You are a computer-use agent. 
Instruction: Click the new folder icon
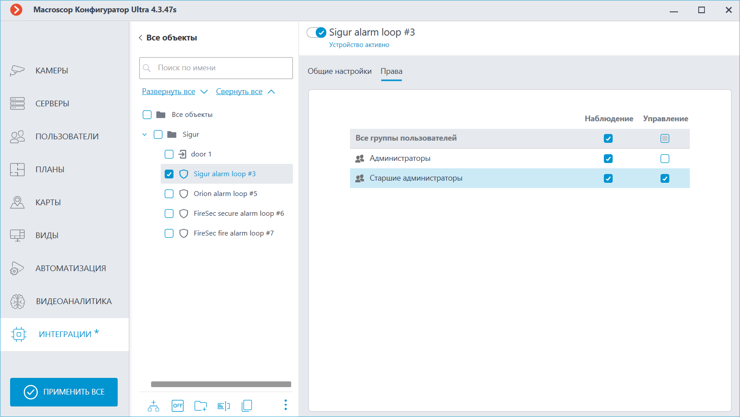tap(201, 406)
